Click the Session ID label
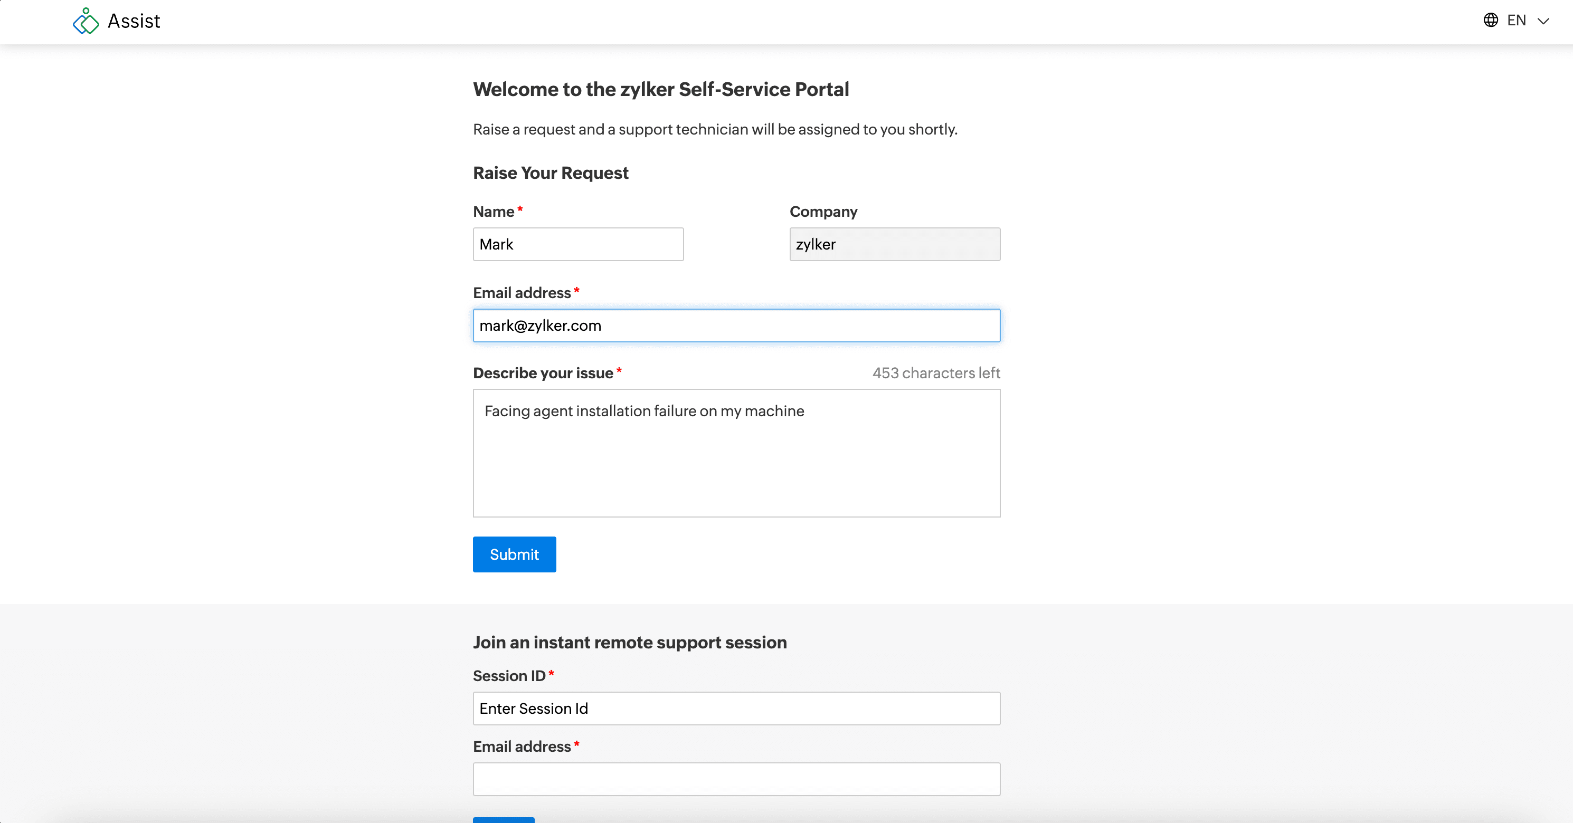This screenshot has width=1573, height=823. click(x=509, y=676)
